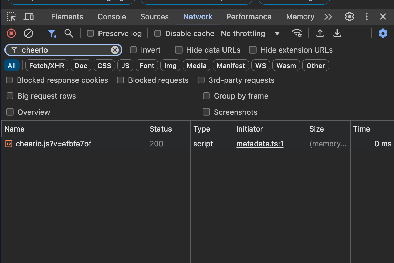Follow the metadata.ts:1 initiator link
The height and width of the screenshot is (263, 394).
(x=260, y=144)
